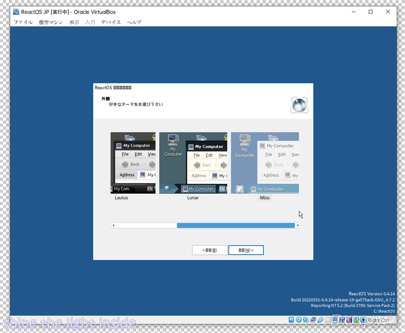
Task: Minimize the VirtualBox window
Action: 354,12
